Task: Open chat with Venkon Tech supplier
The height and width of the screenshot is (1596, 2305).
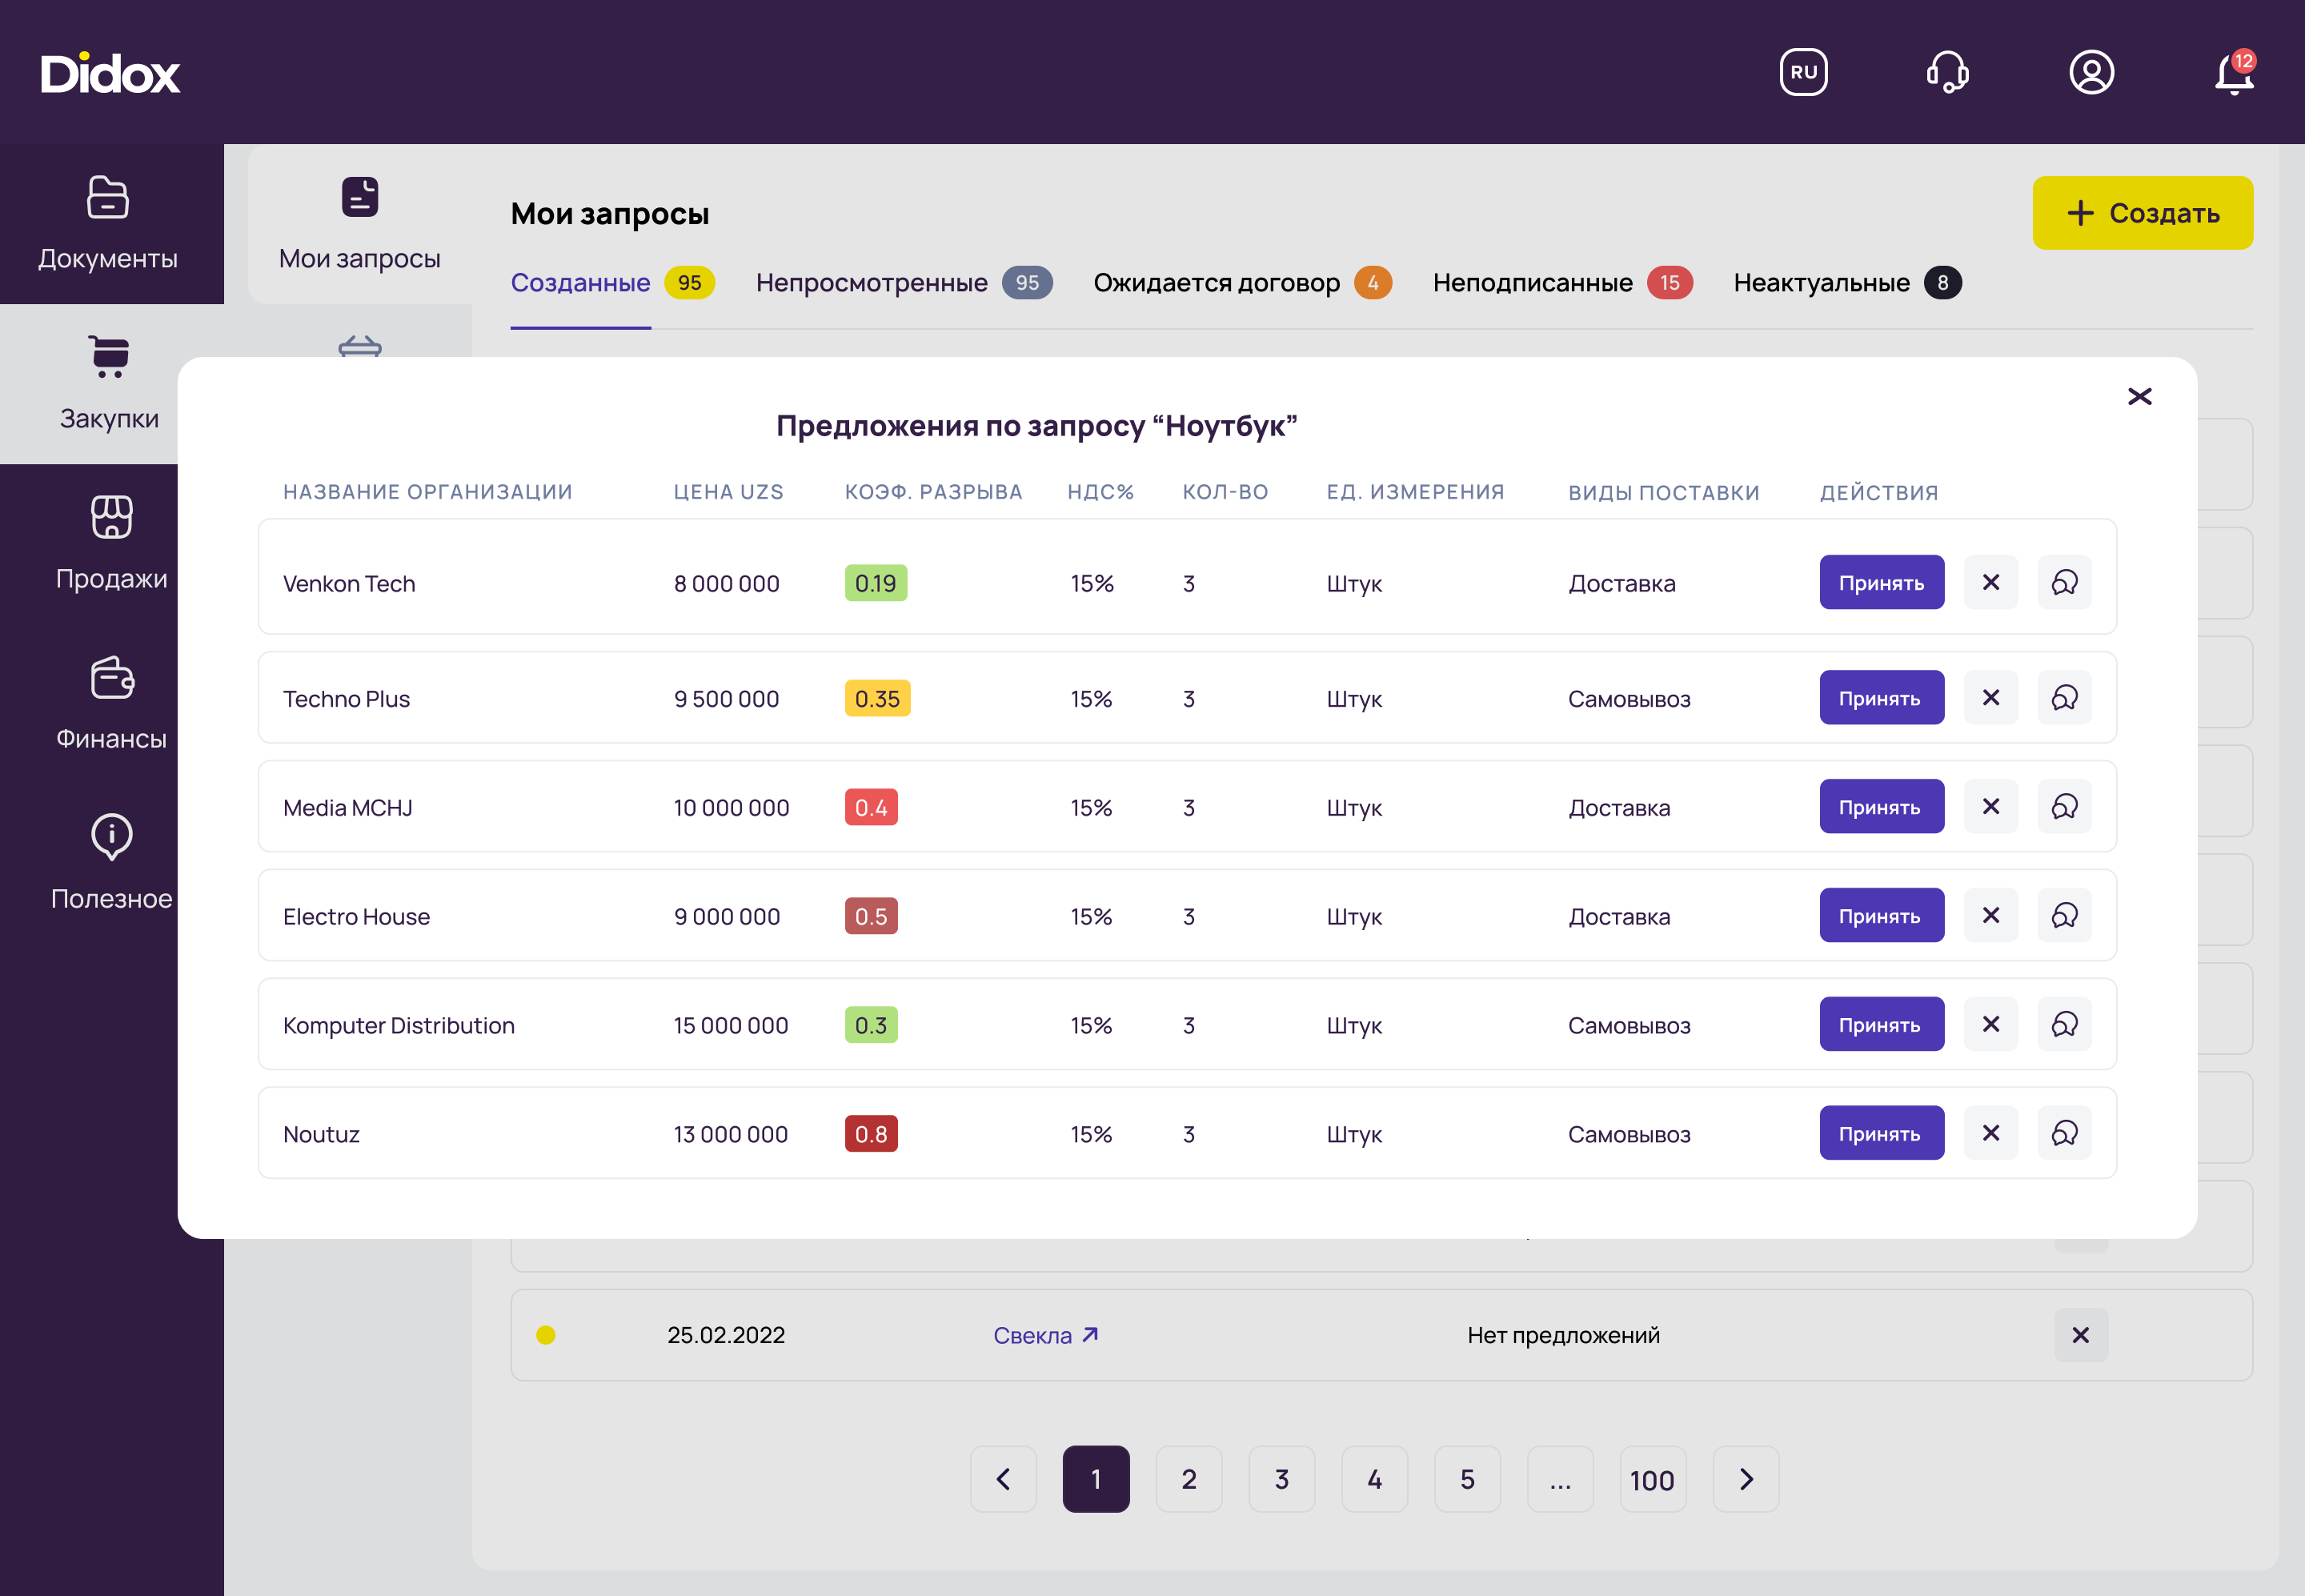Action: click(2064, 582)
